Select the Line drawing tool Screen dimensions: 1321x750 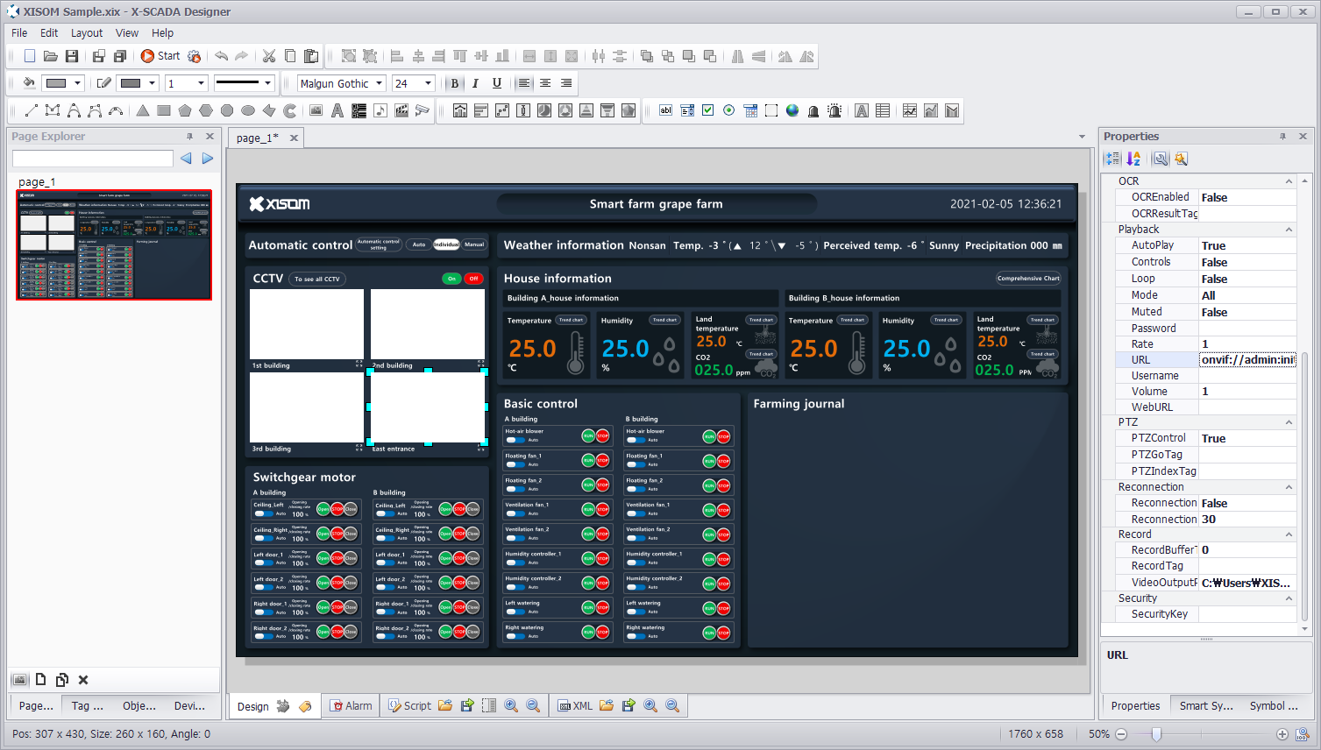[32, 110]
